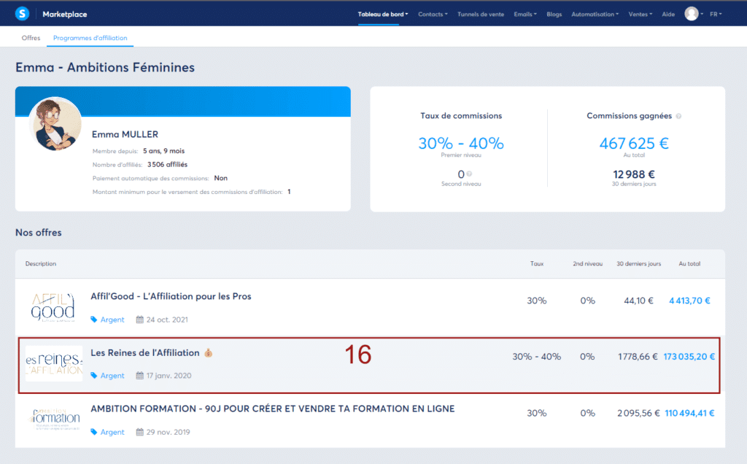Click the 3 506 affiliés count
This screenshot has width=747, height=464.
pos(167,164)
